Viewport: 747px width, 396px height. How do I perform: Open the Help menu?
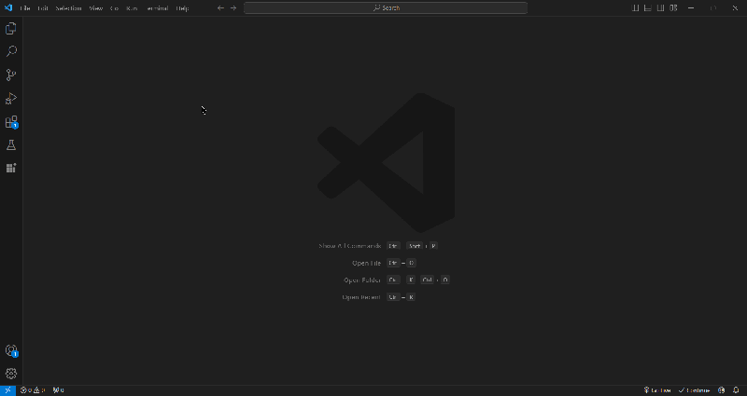click(182, 8)
